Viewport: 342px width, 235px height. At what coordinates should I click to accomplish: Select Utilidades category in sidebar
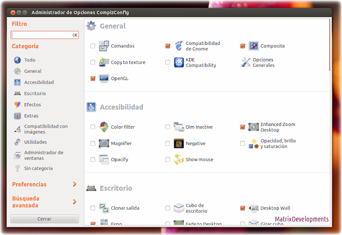(x=35, y=142)
